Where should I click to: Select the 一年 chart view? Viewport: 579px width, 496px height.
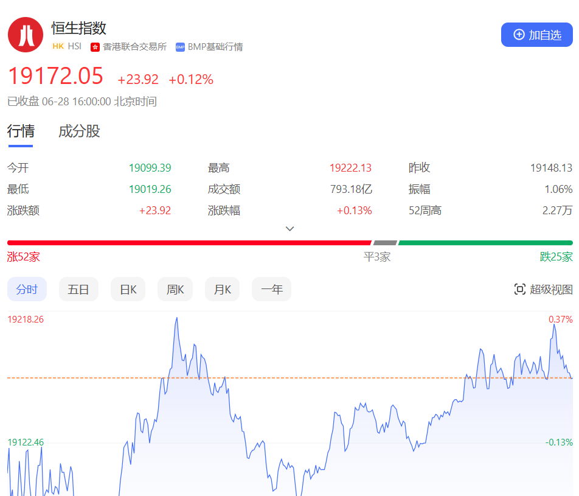(x=271, y=289)
